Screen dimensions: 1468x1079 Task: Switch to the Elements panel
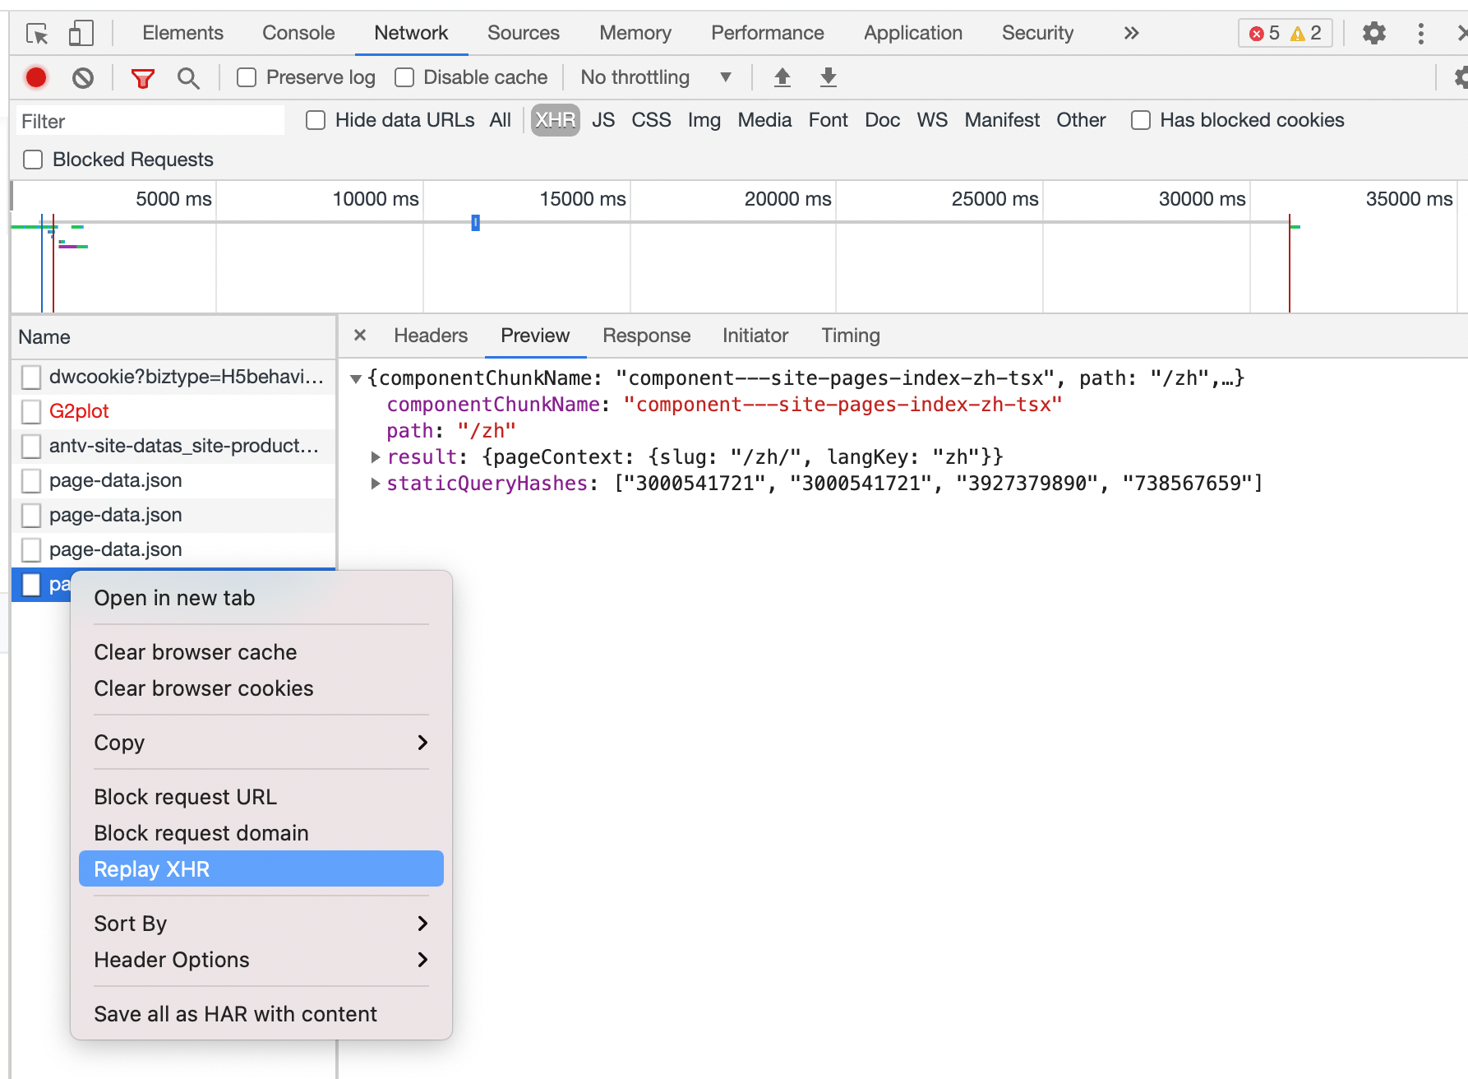[x=182, y=33]
